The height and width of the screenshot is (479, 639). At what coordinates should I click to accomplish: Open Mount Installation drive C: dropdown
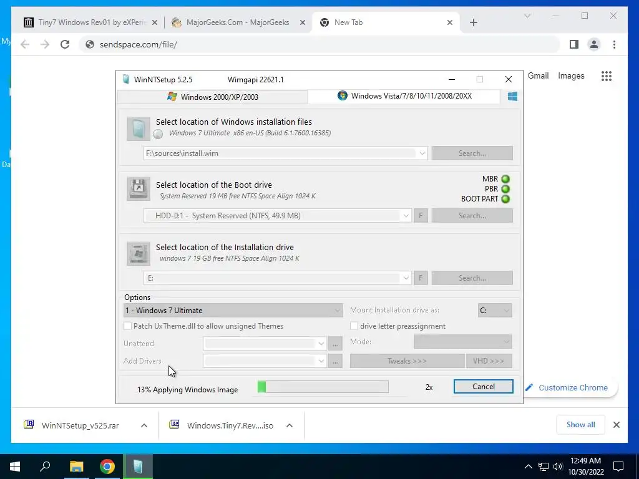495,311
